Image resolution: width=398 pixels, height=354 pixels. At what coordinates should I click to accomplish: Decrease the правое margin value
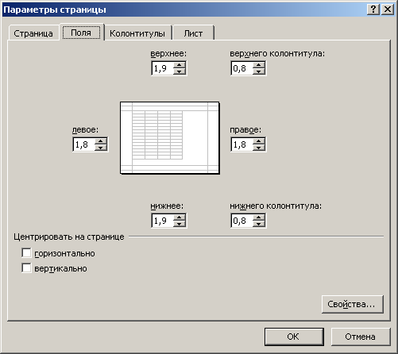(x=259, y=148)
